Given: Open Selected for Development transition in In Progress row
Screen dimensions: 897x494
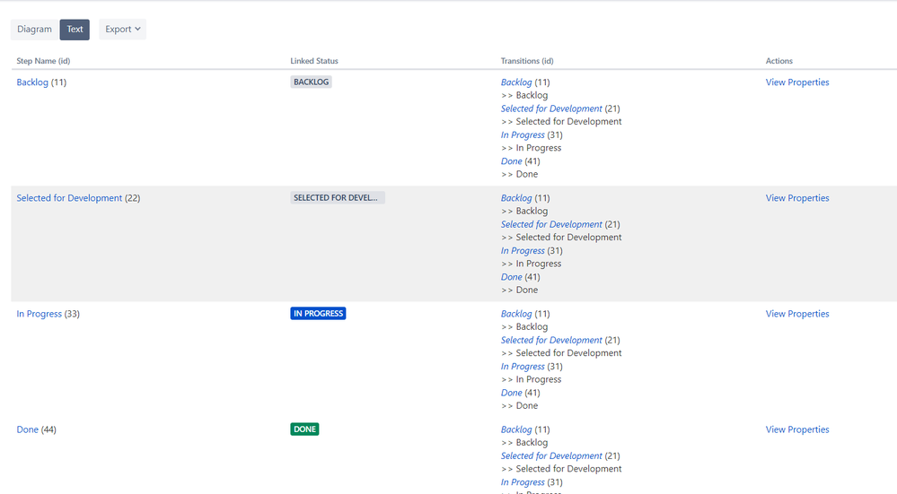Looking at the screenshot, I should pos(551,341).
